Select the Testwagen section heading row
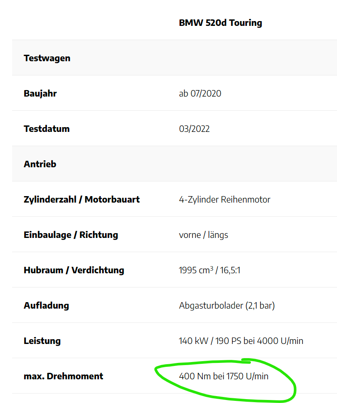Image resolution: width=337 pixels, height=403 pixels. [47, 58]
